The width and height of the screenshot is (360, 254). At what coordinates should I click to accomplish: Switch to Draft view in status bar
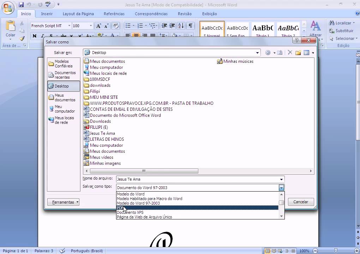[x=293, y=251]
